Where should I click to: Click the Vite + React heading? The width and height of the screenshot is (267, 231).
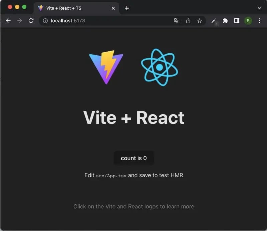coord(134,117)
